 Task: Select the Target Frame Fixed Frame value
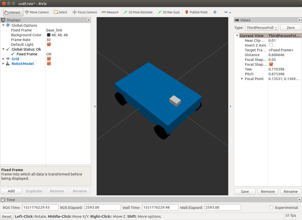[281, 50]
